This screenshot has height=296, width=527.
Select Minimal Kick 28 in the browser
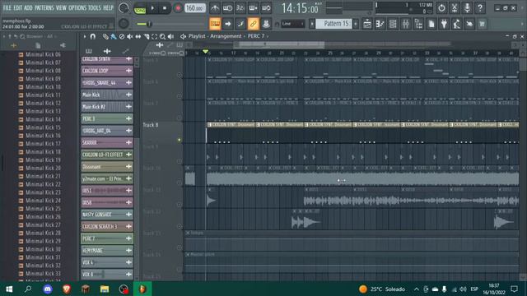click(x=44, y=233)
